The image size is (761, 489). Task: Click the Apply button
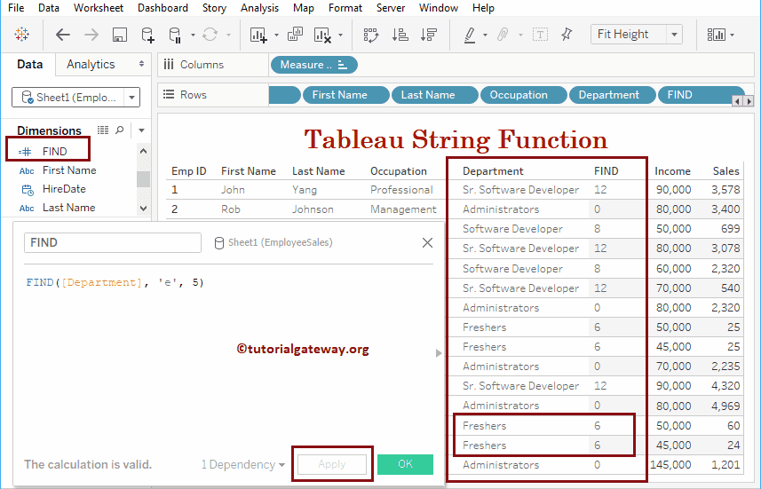pos(332,464)
